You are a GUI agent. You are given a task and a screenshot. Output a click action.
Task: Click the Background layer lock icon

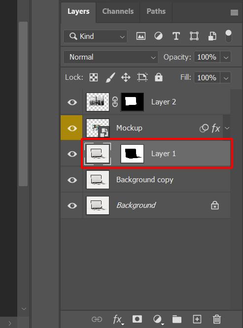tap(215, 205)
